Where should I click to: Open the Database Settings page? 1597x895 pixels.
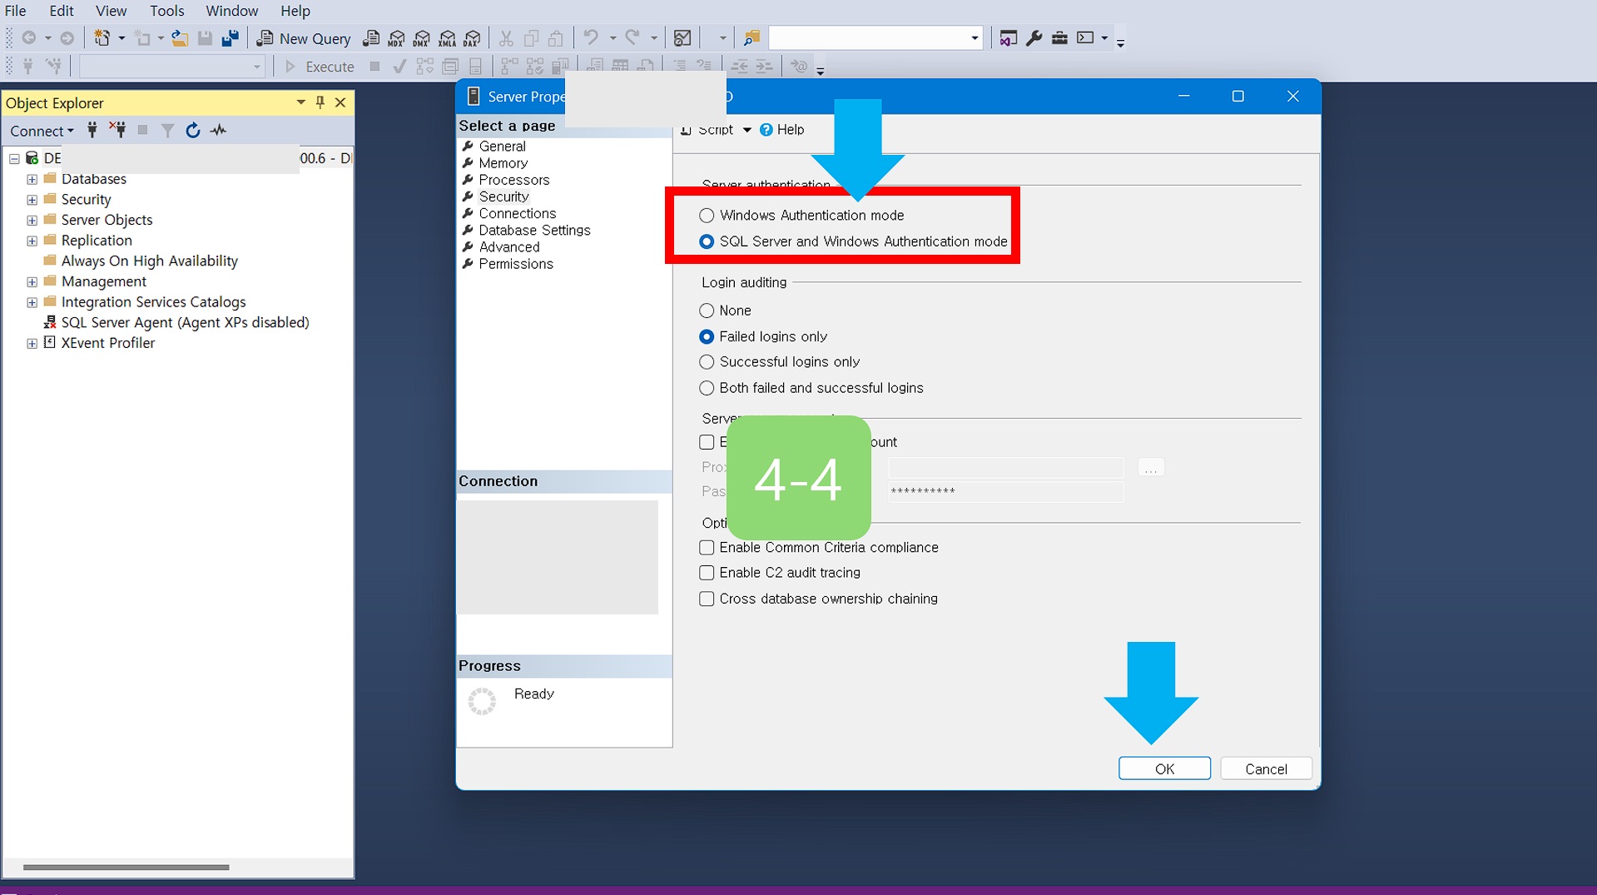coord(534,231)
